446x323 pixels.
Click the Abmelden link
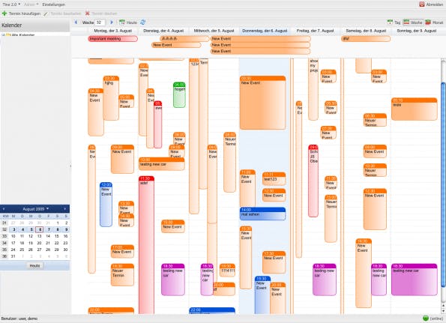coord(434,4)
